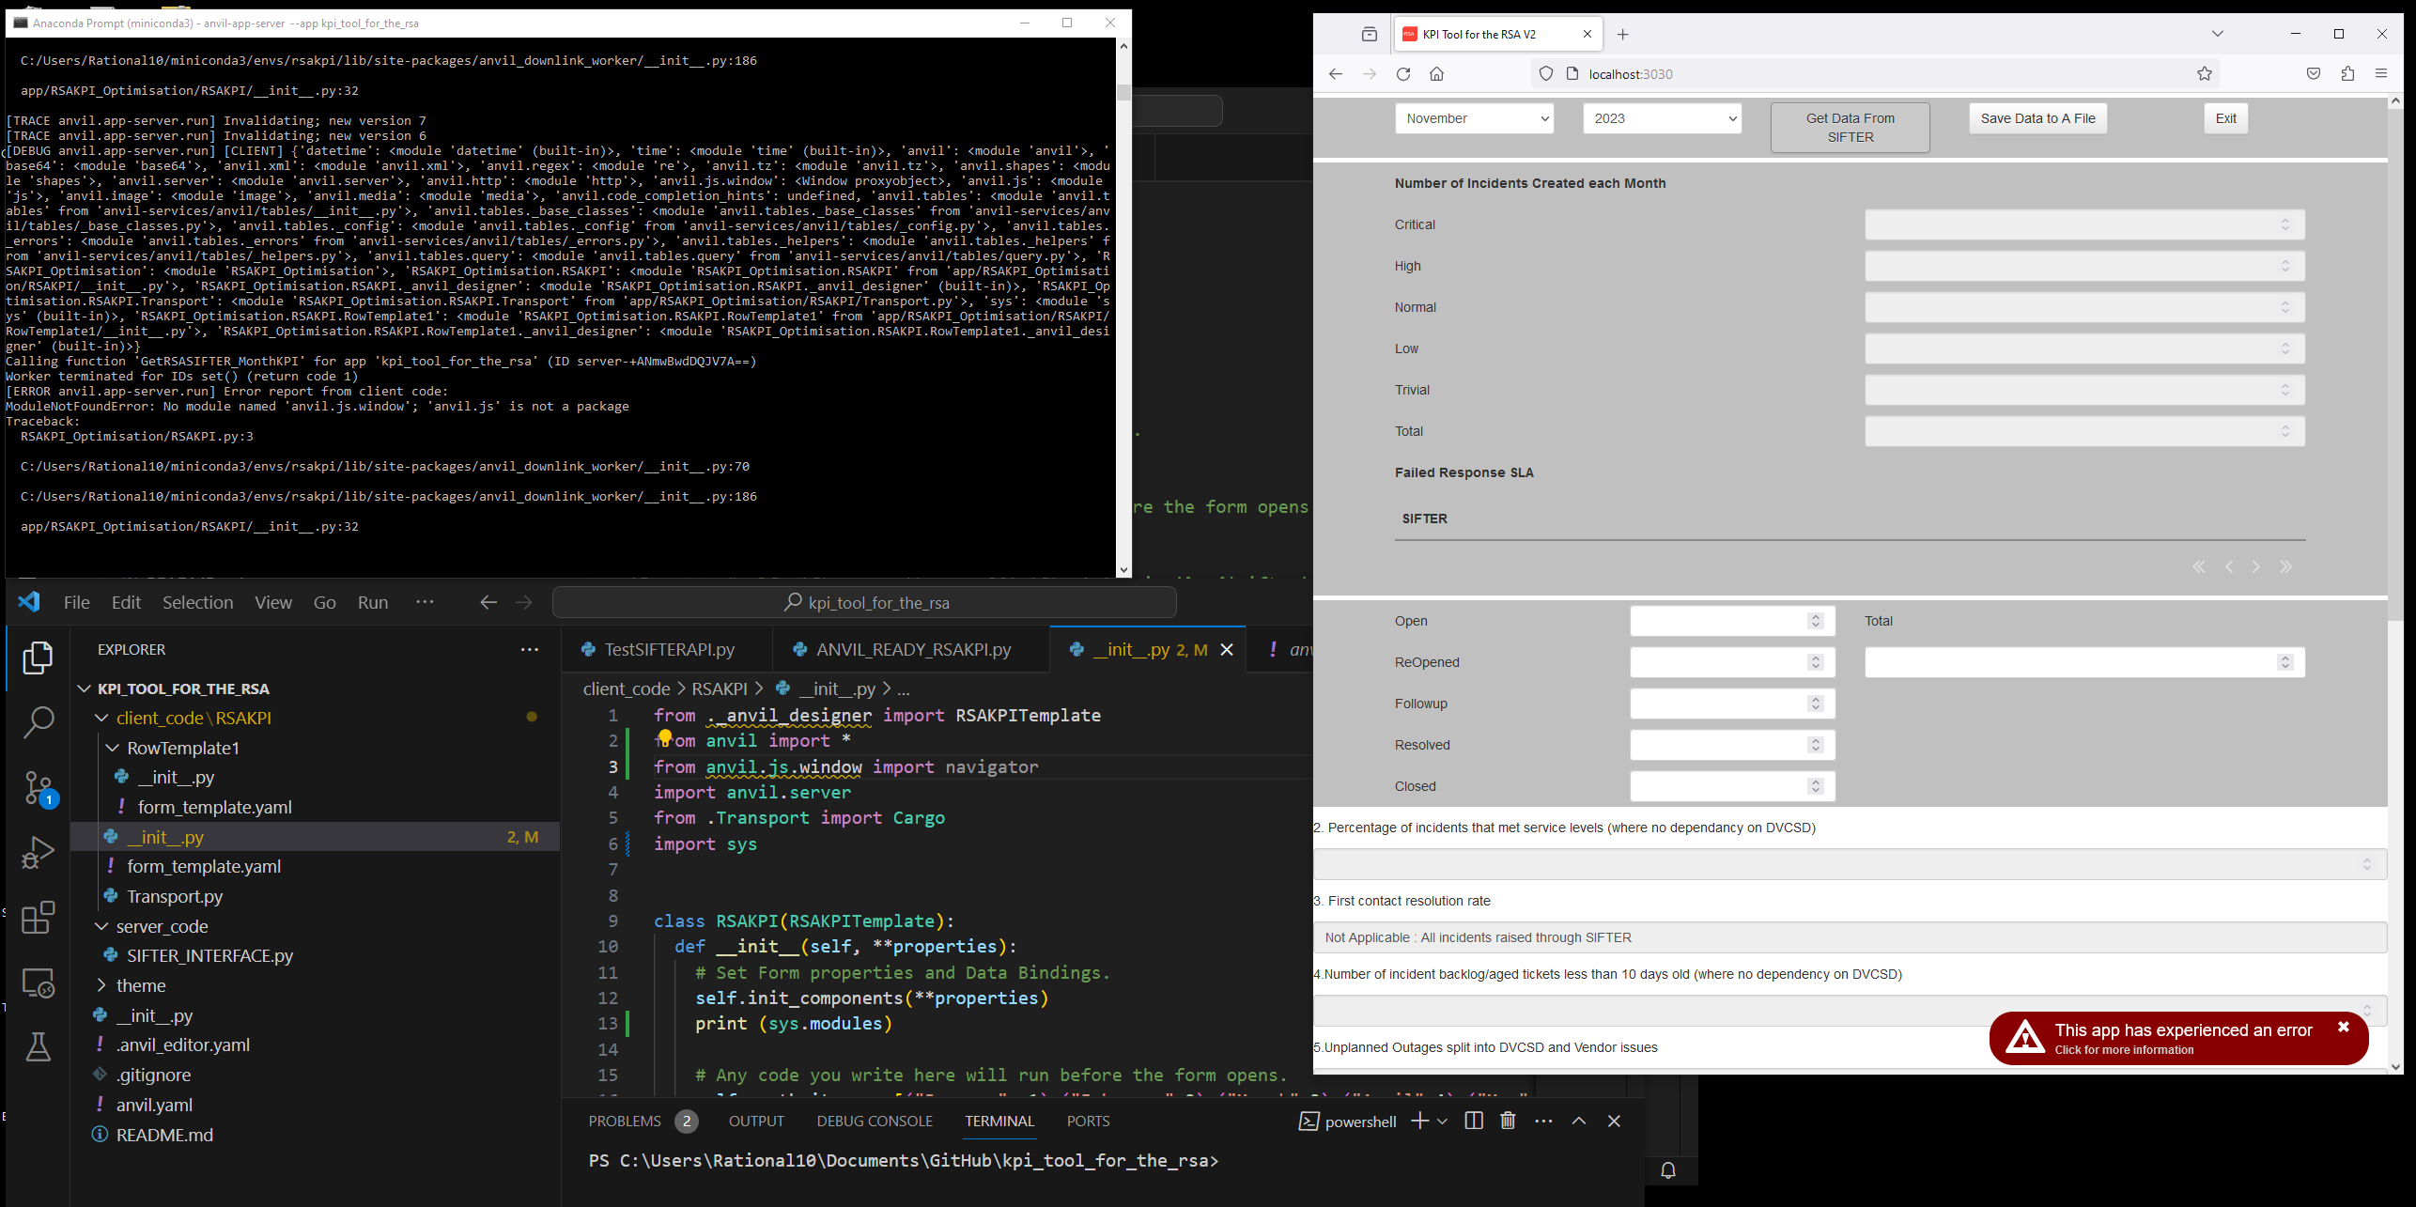Collapse the client_code\RSAKPI folder
Screen dimensions: 2416x1207
coord(101,718)
